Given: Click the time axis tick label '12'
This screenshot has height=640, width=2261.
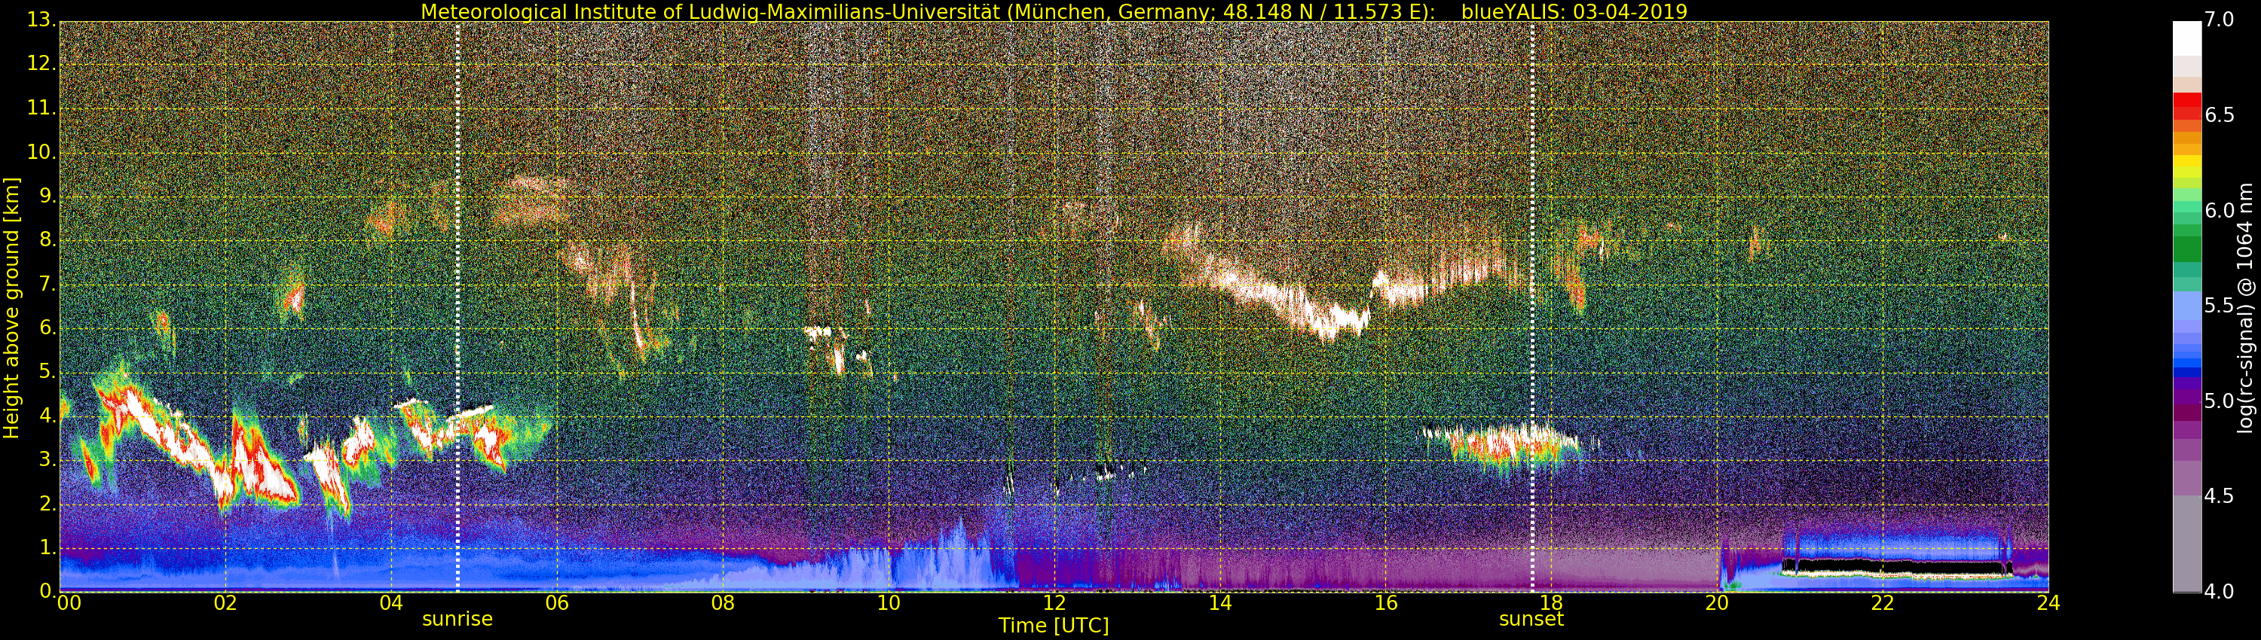Looking at the screenshot, I should (x=1054, y=602).
